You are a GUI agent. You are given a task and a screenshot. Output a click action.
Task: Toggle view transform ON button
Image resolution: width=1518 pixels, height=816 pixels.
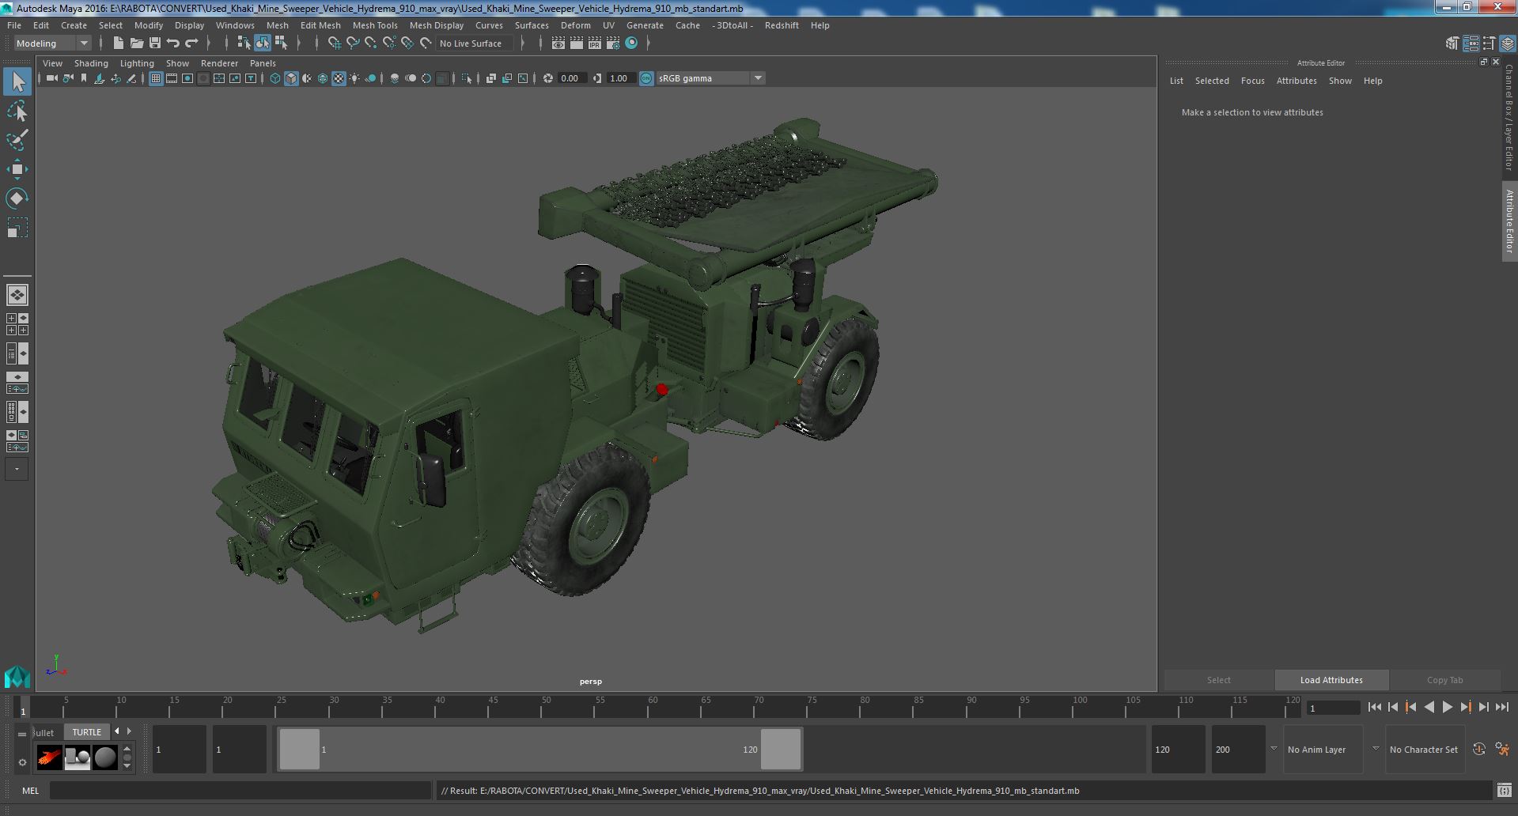pos(646,78)
